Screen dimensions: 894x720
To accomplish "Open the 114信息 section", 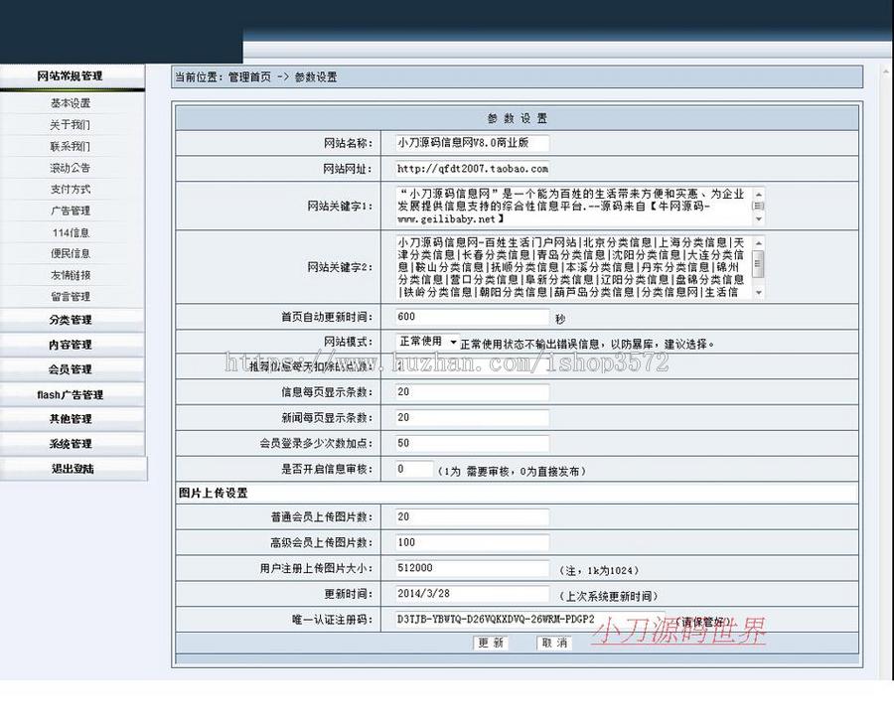I will click(70, 231).
